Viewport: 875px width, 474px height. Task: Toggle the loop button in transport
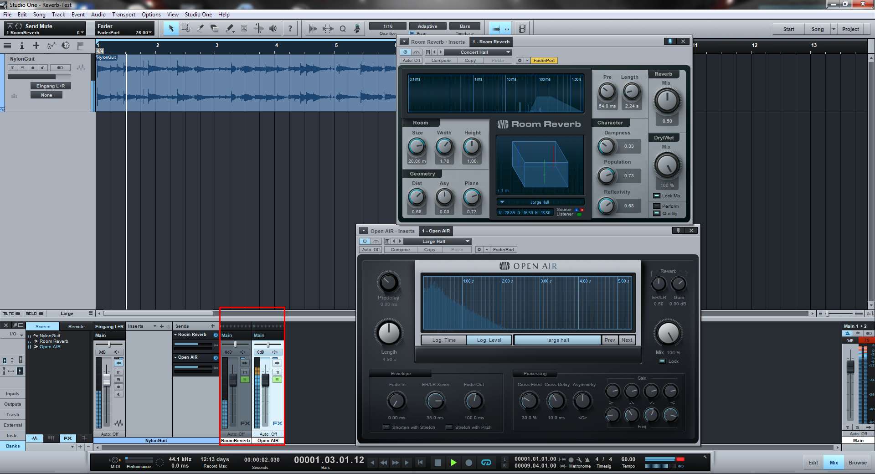(x=486, y=463)
